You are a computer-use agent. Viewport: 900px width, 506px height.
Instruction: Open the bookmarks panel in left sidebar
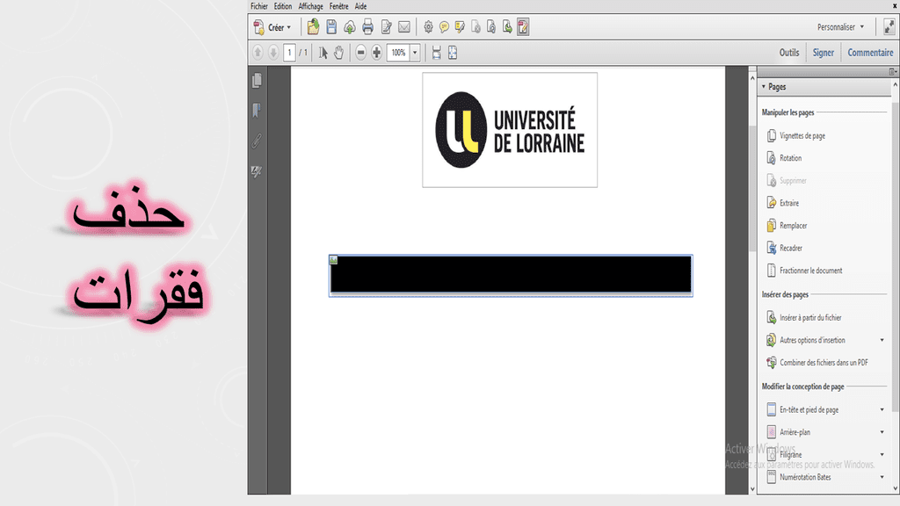click(x=257, y=111)
